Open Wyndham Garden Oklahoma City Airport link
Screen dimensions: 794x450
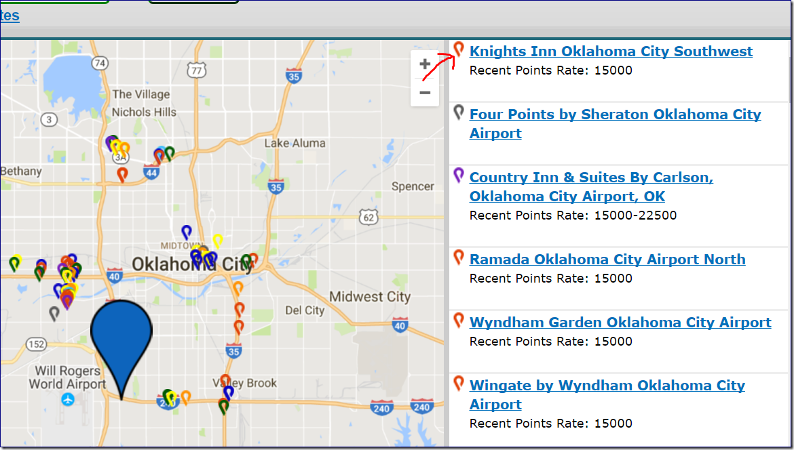click(620, 323)
